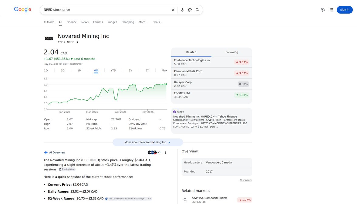Switch chart range to 1Y
364x204 pixels.
[x=130, y=70]
